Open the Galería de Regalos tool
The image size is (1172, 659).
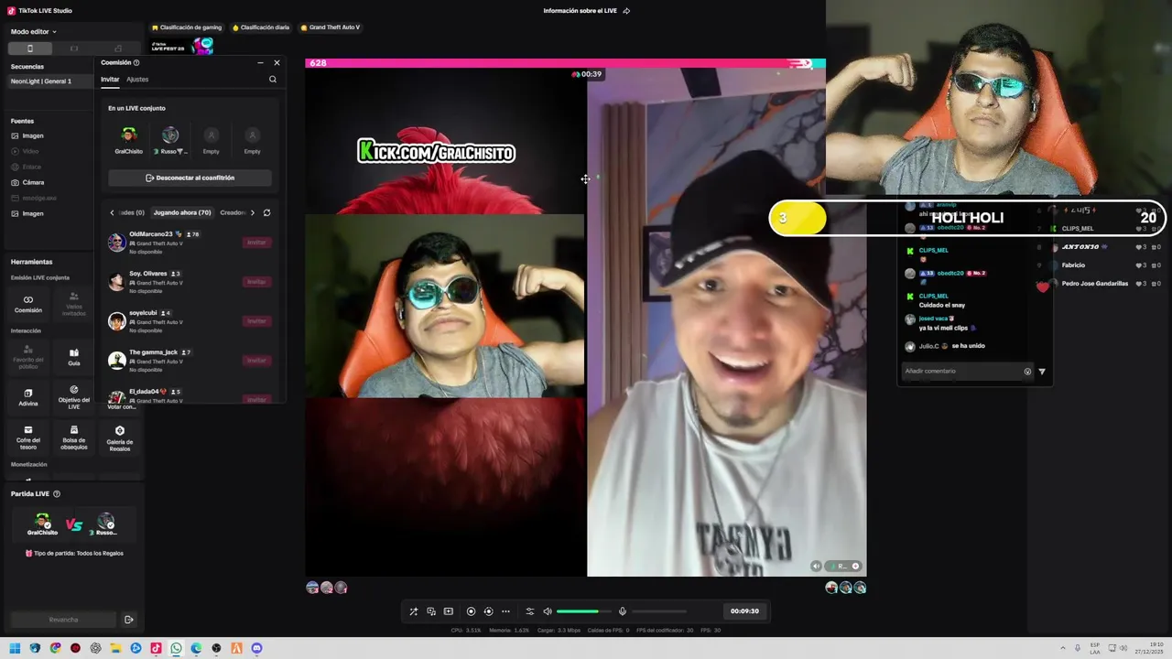point(119,438)
